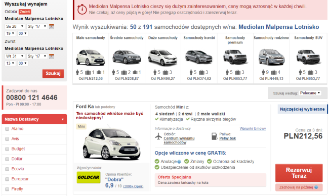Viewport: 329px width, 196px height.
Task: Click the GOLDCAR supplier logo
Action: [x=89, y=177]
